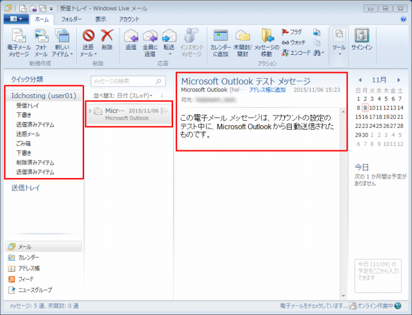Select November 9 in the calendar

click(x=365, y=108)
